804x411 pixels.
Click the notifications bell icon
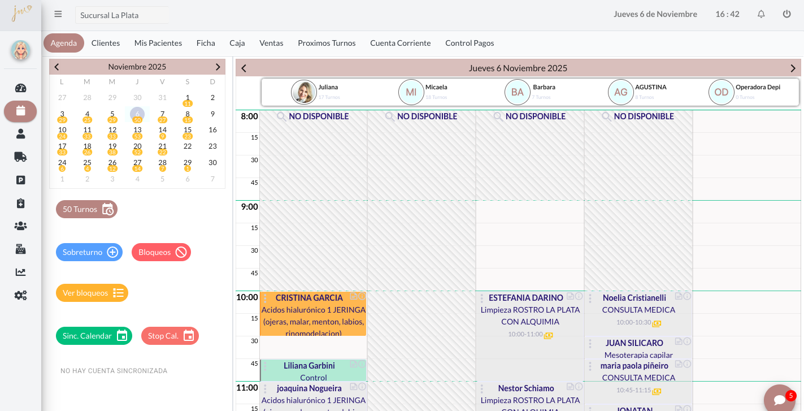(x=761, y=14)
